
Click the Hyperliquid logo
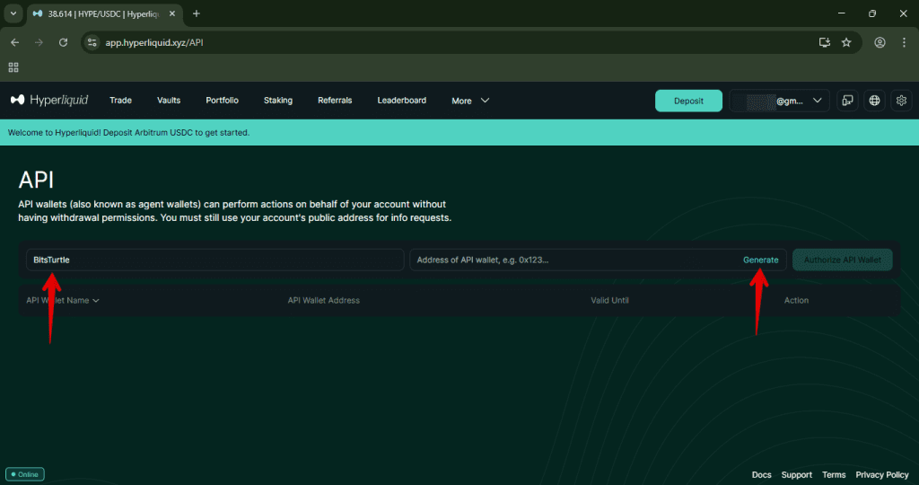48,101
